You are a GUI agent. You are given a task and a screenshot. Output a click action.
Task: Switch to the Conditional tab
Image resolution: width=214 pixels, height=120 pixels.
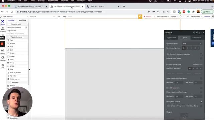click(x=197, y=38)
